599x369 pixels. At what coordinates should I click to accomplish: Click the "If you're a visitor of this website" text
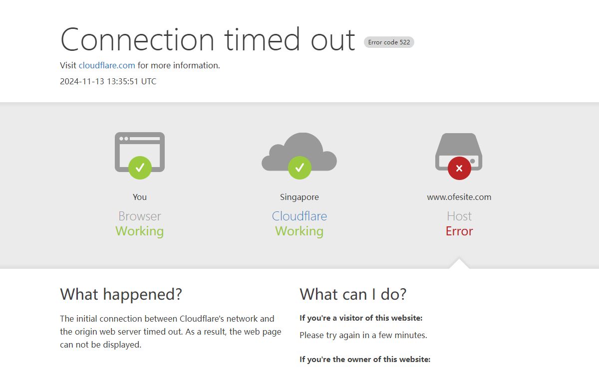point(361,318)
